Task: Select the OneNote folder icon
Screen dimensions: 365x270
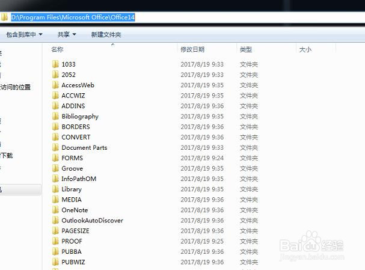Action: point(55,210)
